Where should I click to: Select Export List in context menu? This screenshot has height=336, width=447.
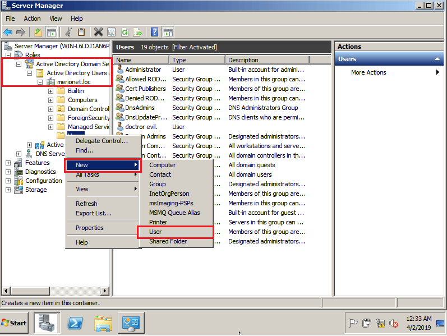103,213
